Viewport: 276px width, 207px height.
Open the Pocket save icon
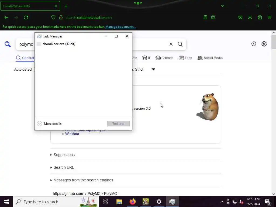240,17
